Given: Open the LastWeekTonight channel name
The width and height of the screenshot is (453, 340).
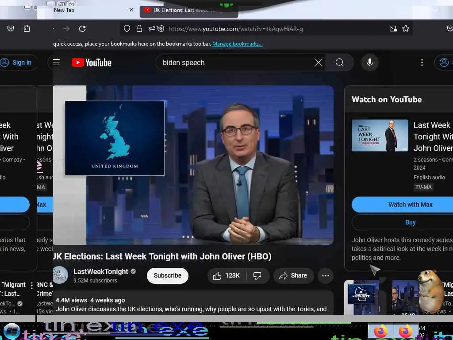Looking at the screenshot, I should (x=100, y=271).
